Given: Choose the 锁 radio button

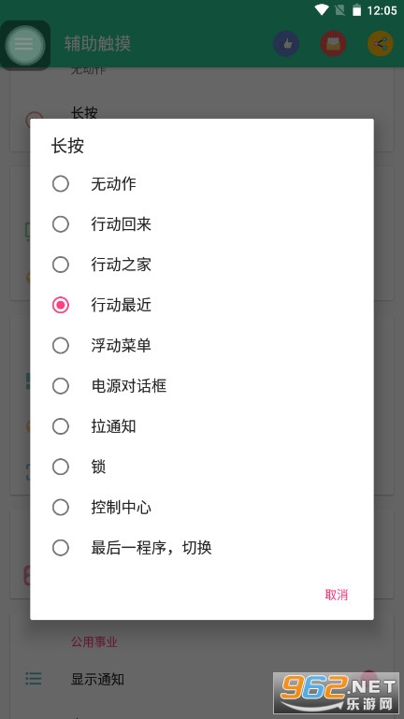Looking at the screenshot, I should tap(202, 467).
